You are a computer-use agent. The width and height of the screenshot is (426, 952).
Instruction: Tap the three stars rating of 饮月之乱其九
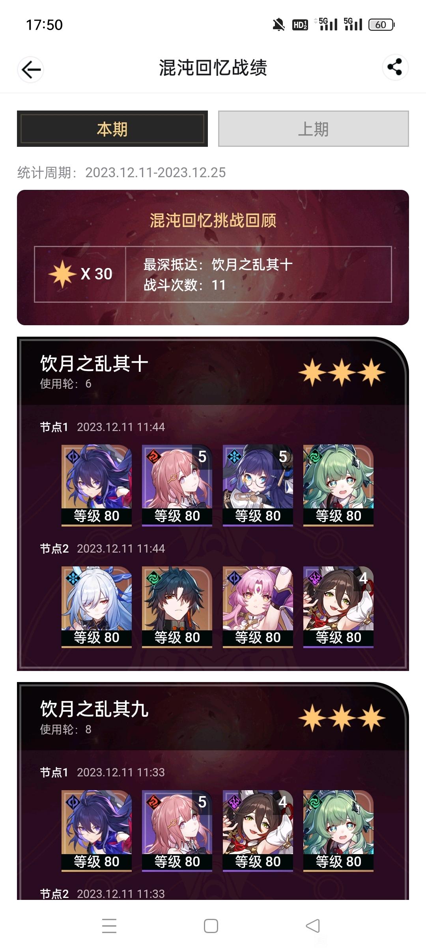coord(342,718)
